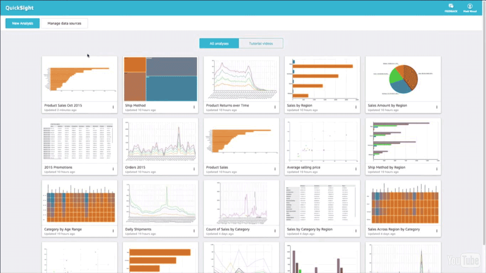Open the Product Sales Oct 2015 thumbnail
Screen dimensions: 486x273
(79, 79)
